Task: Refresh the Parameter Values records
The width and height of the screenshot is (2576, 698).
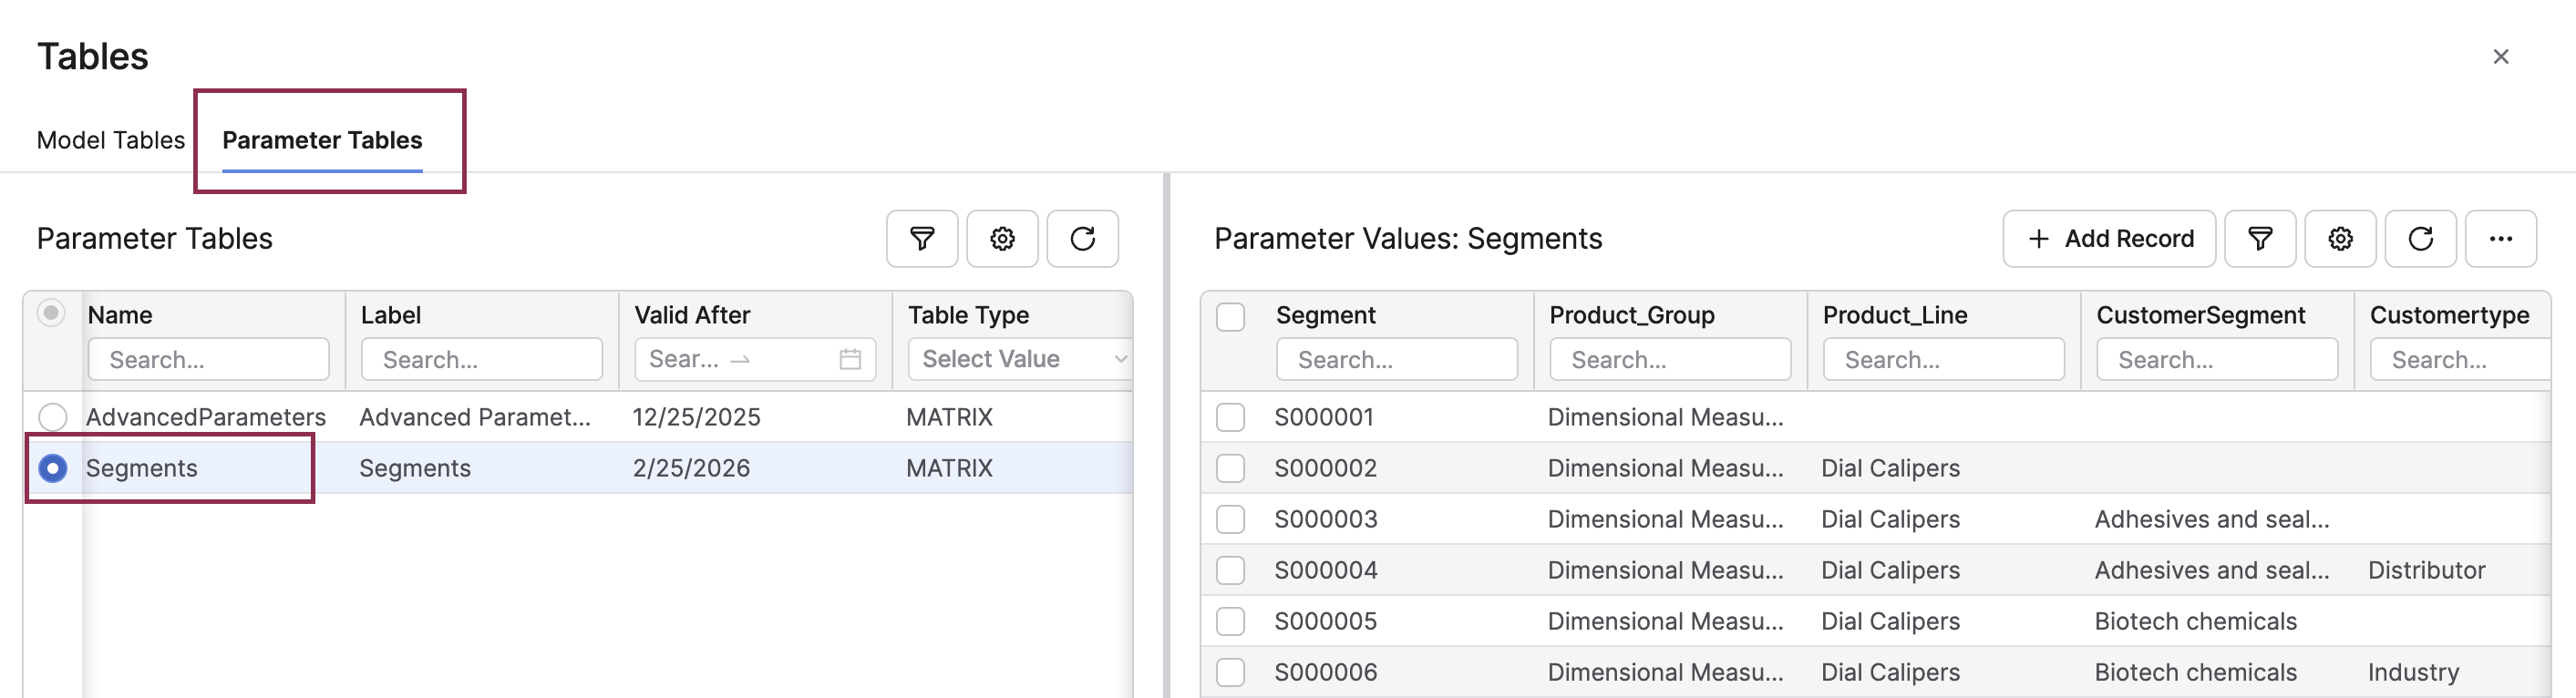Action: 2420,239
